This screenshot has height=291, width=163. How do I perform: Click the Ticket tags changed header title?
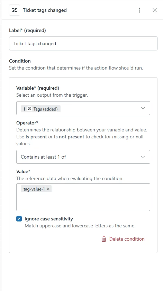coord(45,10)
